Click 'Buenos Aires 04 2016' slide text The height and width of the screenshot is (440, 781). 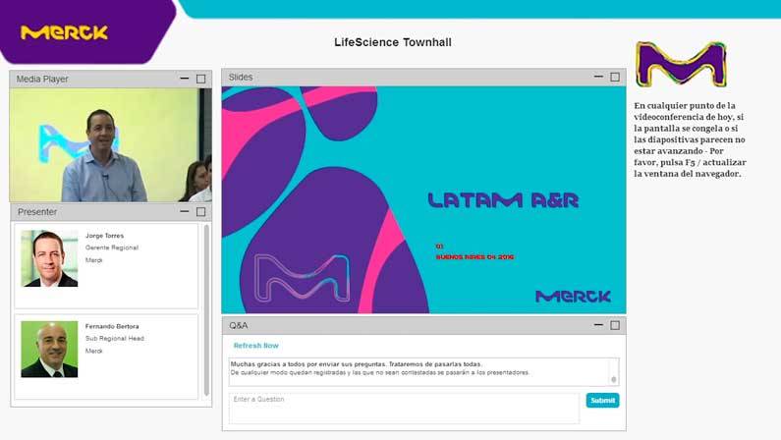[x=474, y=257]
